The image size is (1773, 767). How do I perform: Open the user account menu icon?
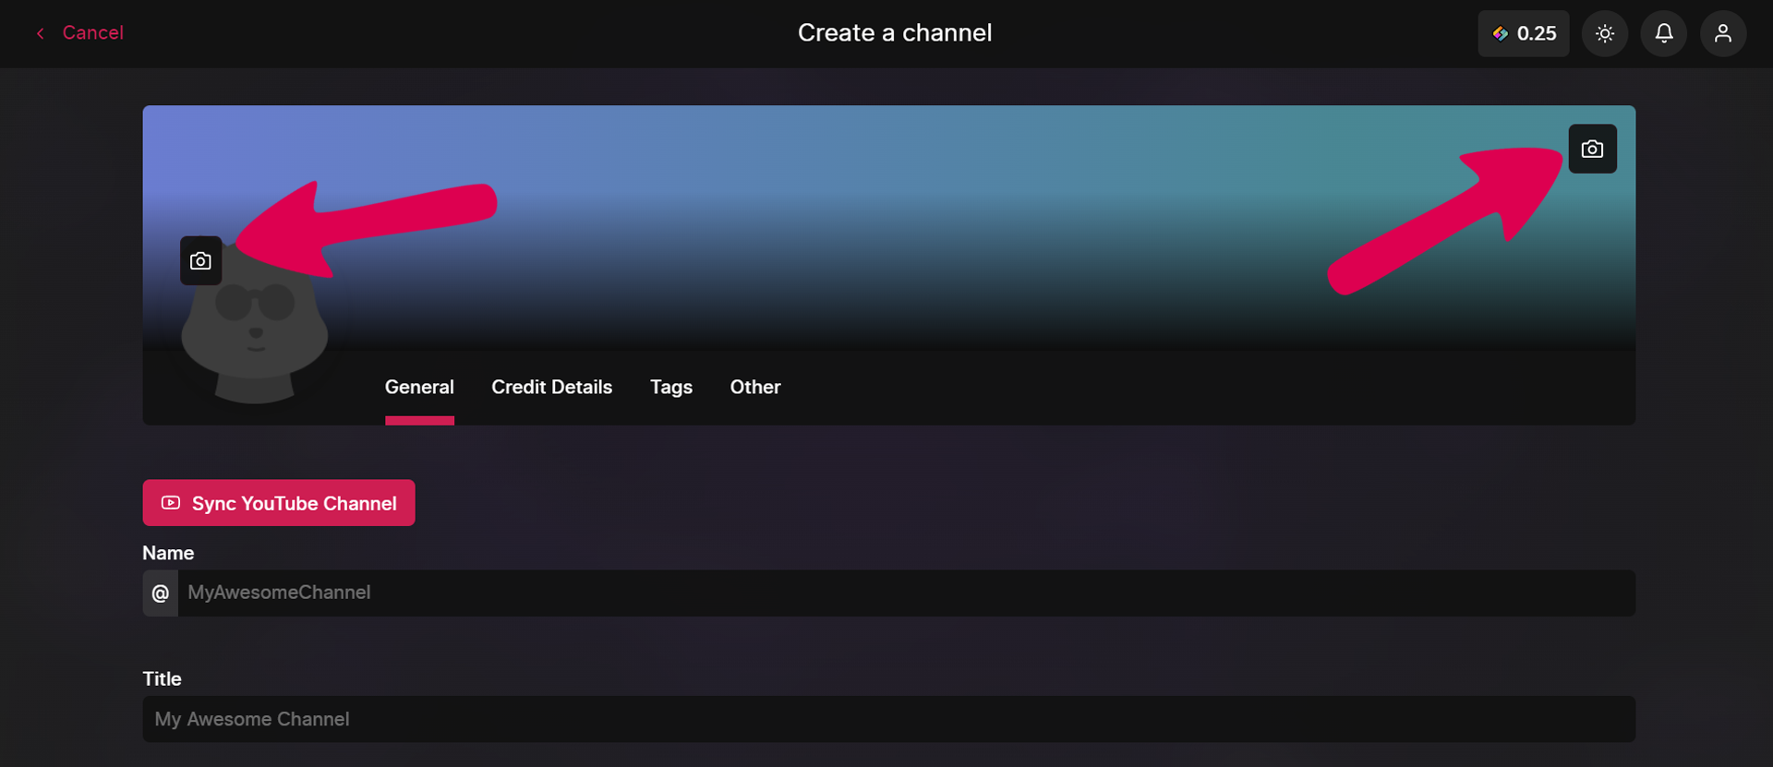1722,33
